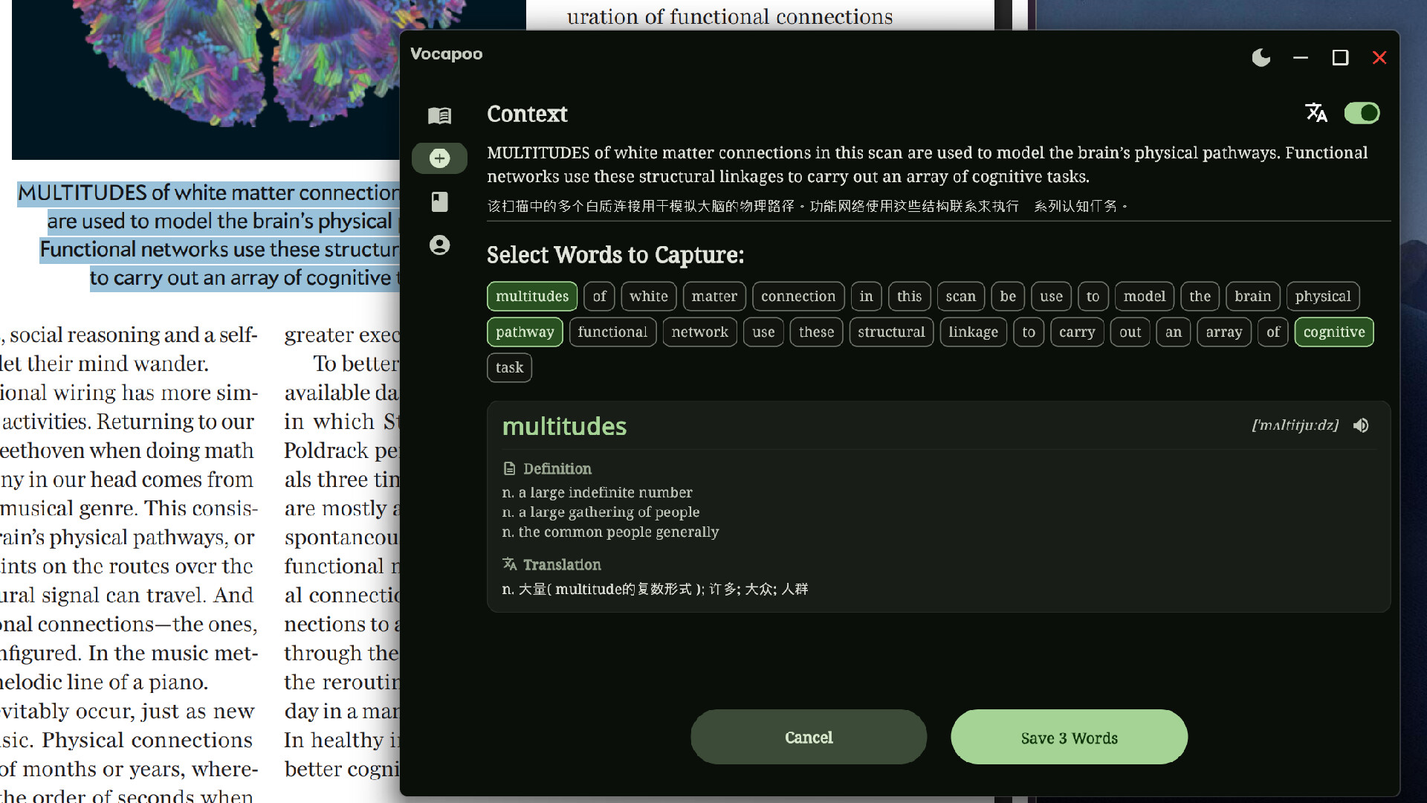This screenshot has width=1427, height=803.
Task: Click the phonetic transcription of multitudes
Action: 1295,425
